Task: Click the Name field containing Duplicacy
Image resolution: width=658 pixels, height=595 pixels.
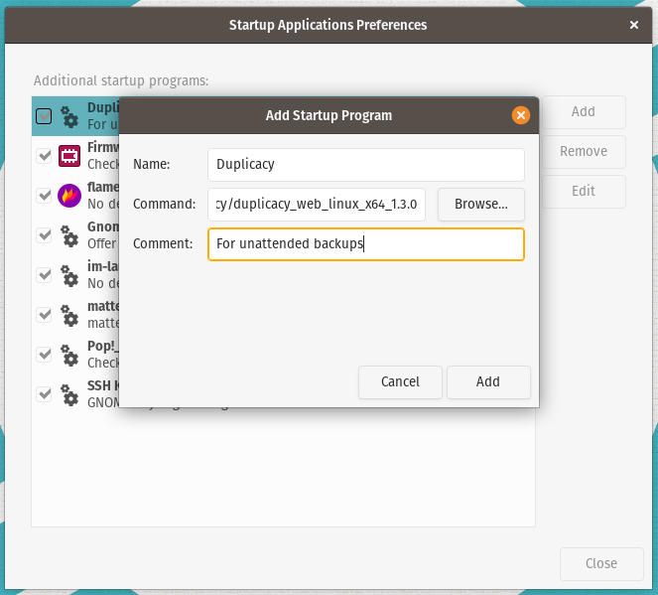Action: [x=366, y=164]
